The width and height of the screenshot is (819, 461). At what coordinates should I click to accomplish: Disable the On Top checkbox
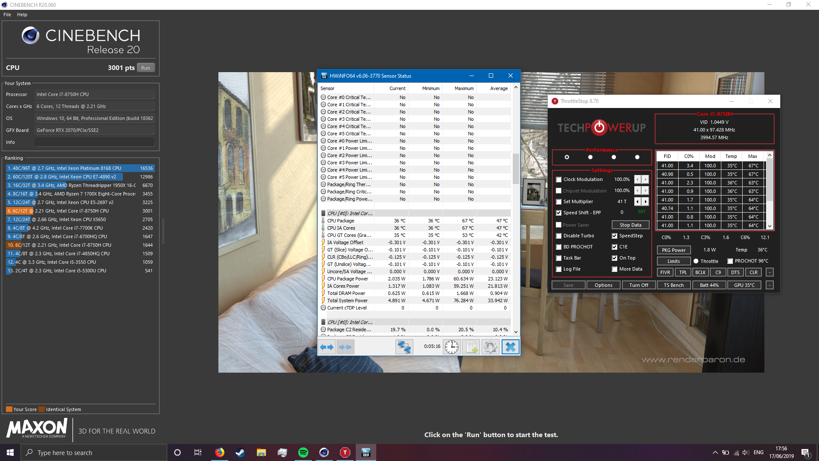(614, 258)
